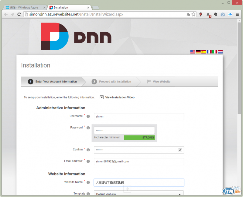This screenshot has height=197, width=243.
Task: Go to step 2 Proceed with Installation
Action: click(111, 82)
